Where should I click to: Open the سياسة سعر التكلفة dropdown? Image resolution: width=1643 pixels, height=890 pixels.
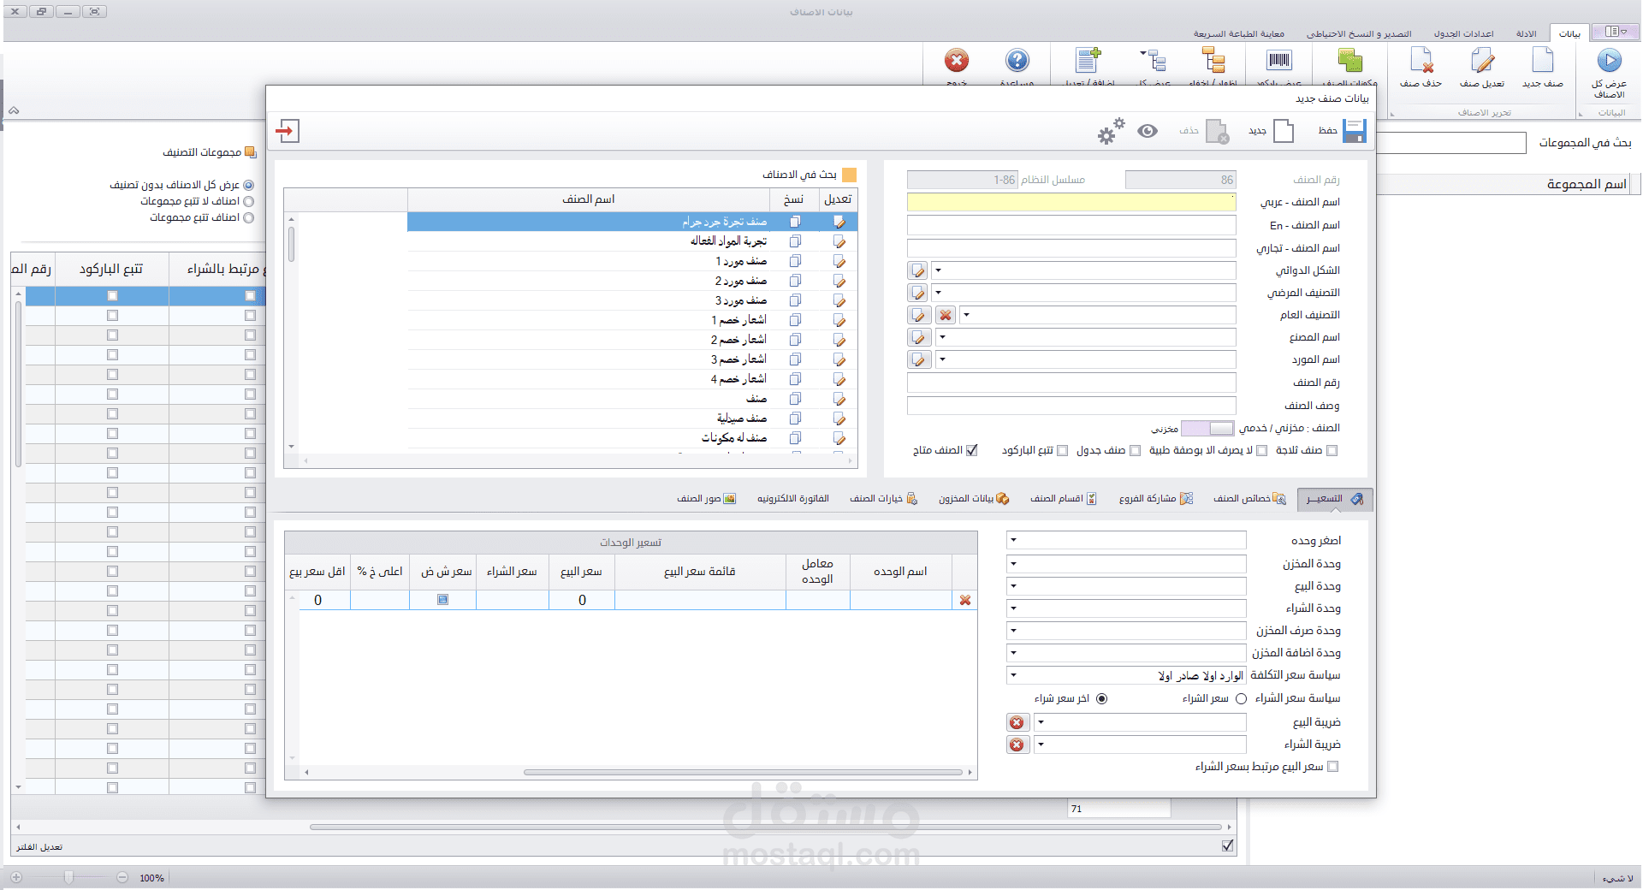[x=1013, y=674]
